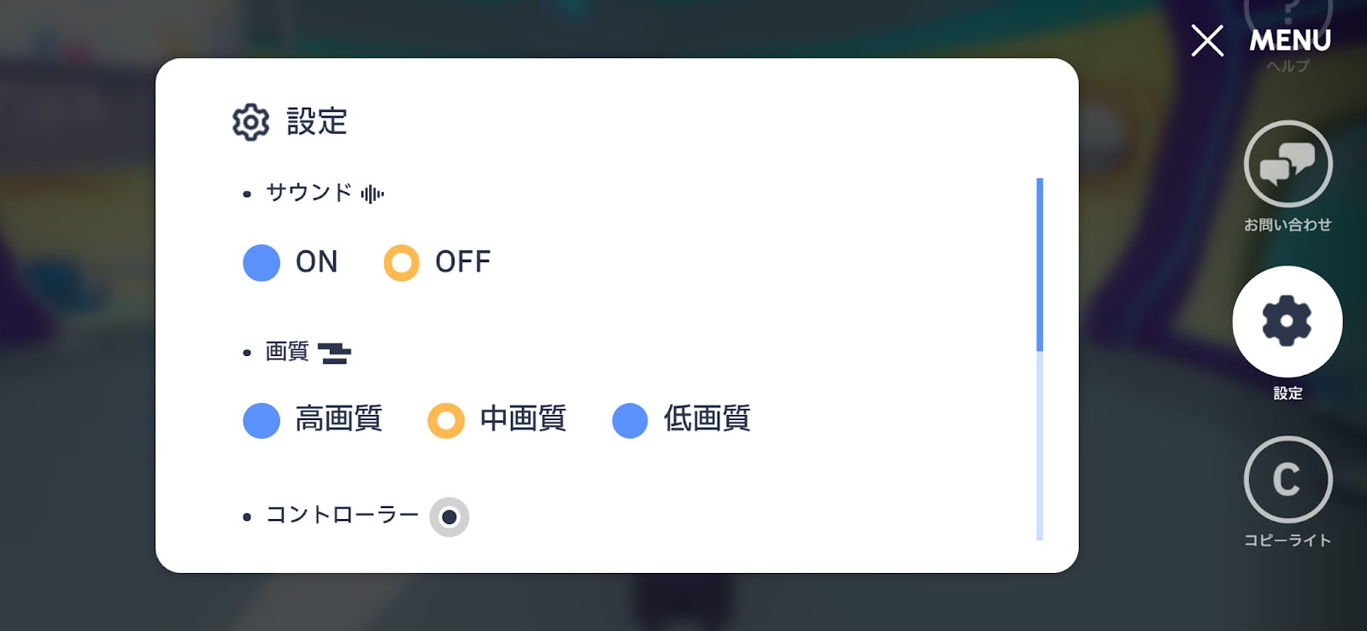This screenshot has height=631, width=1367.
Task: Select the sound OFF radio button
Action: pyautogui.click(x=402, y=262)
